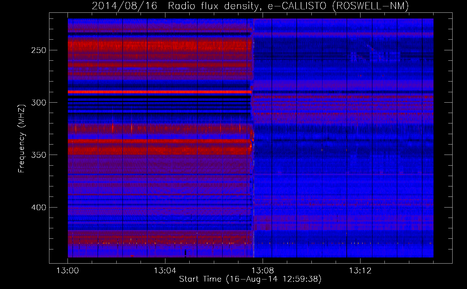The height and width of the screenshot is (289, 467).
Task: Click the 350 frequency tick label
Action: point(39,155)
